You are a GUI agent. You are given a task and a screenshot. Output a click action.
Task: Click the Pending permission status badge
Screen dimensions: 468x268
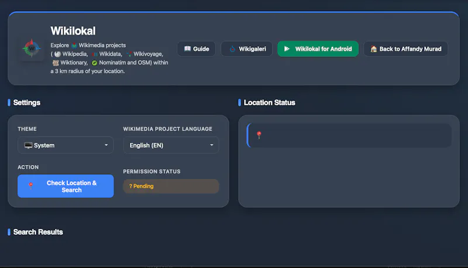tap(171, 186)
